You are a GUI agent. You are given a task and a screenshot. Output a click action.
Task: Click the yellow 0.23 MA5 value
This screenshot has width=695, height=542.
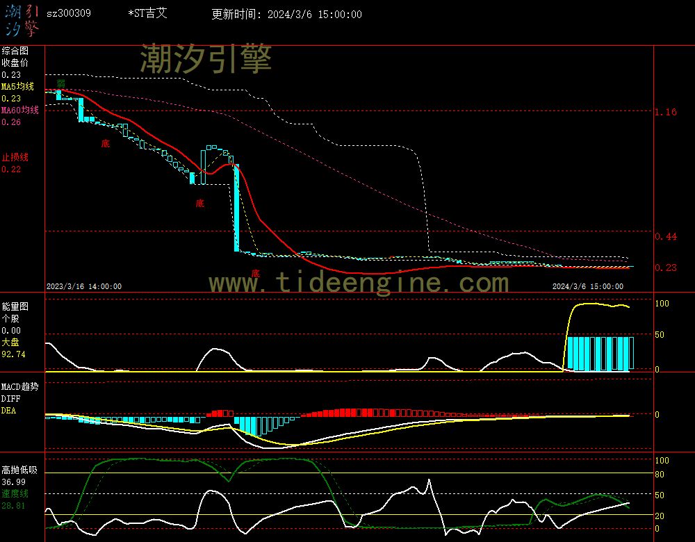point(11,99)
